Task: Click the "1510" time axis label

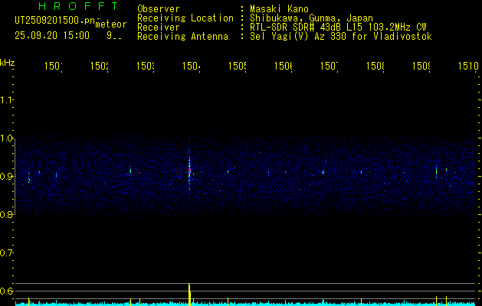Action: (468, 66)
